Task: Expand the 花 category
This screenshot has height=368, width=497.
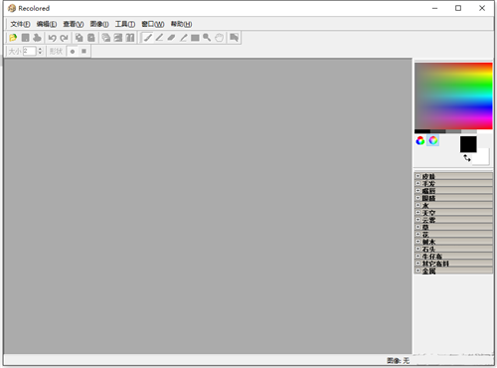Action: tap(418, 235)
